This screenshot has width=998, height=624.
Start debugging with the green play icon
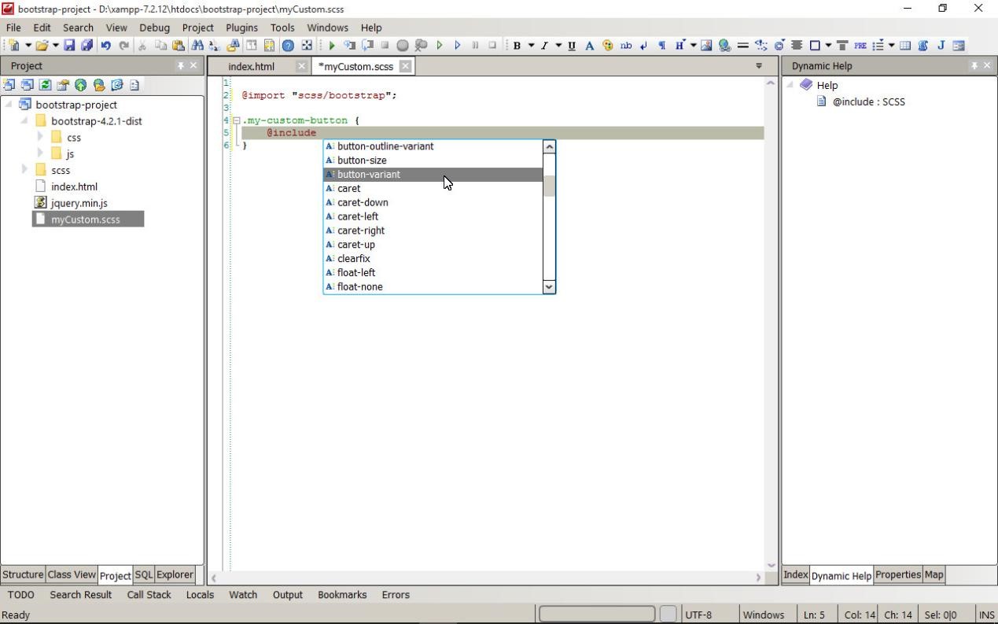[331, 46]
